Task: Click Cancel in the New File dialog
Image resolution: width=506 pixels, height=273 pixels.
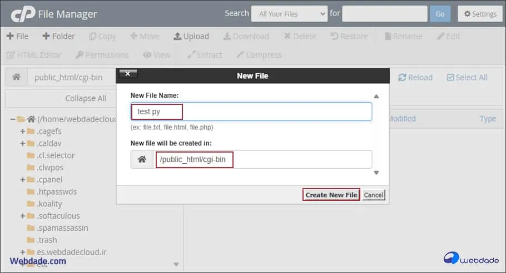Action: (x=374, y=195)
